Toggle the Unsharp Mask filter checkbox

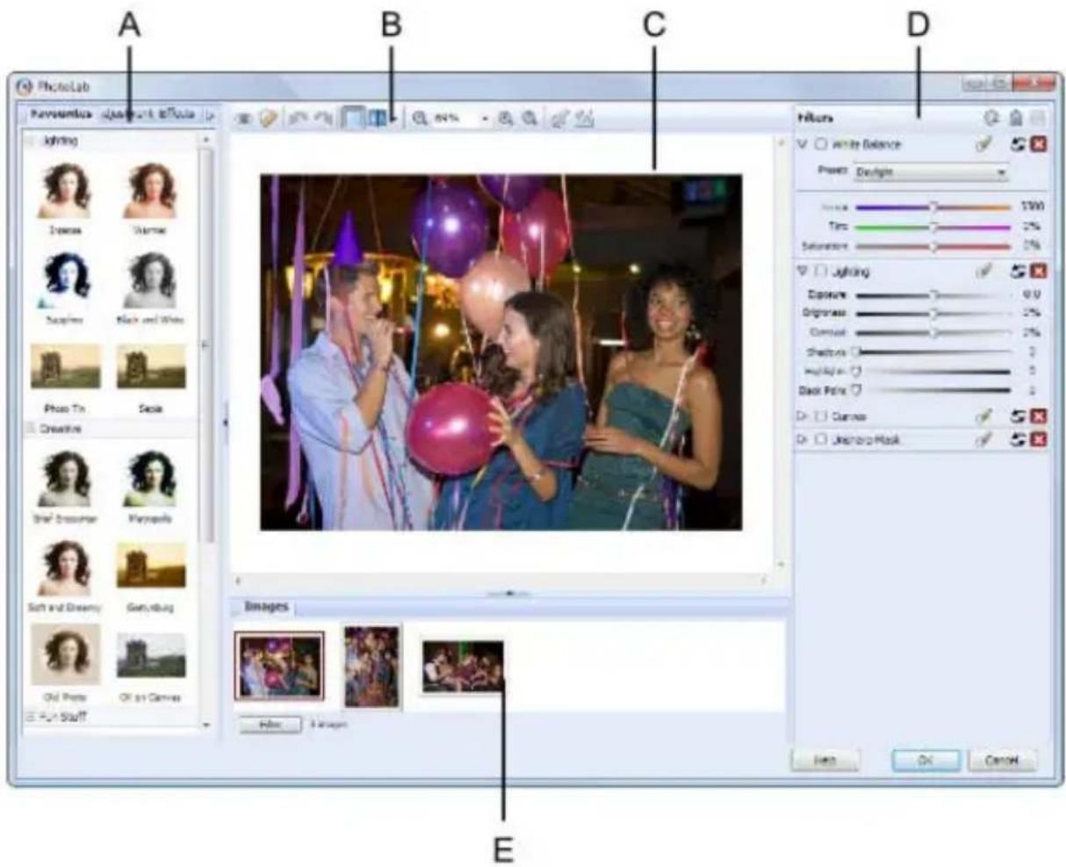(x=821, y=439)
